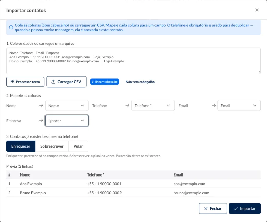Click the arrow icon next to Telefone label
Viewport: 267px width, 222px height.
point(127,105)
